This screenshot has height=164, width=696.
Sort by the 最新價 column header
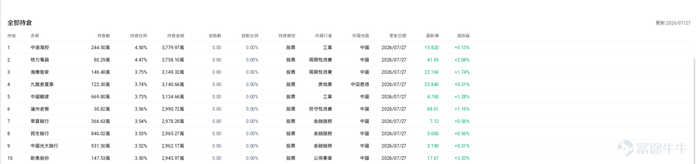pyautogui.click(x=432, y=35)
